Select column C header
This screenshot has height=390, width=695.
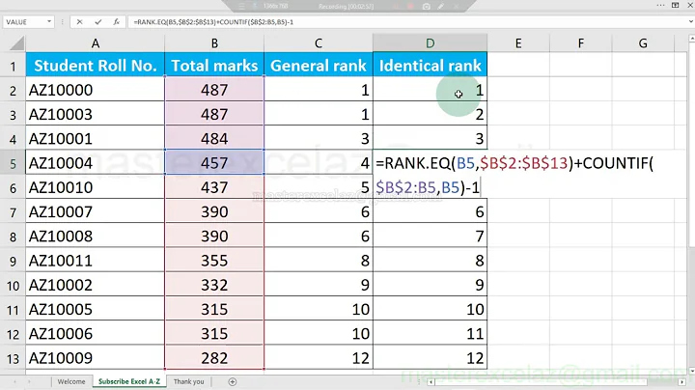(319, 43)
